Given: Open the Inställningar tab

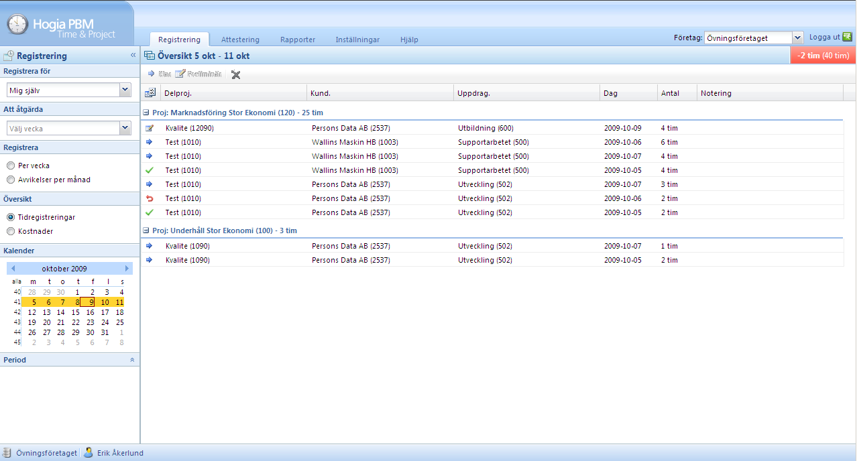Looking at the screenshot, I should [x=357, y=40].
